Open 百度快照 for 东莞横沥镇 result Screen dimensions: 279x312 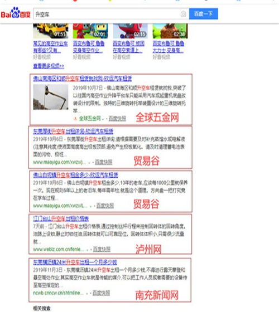pos(101,292)
